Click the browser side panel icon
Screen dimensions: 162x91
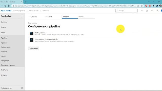pyautogui.click(x=157, y=6)
